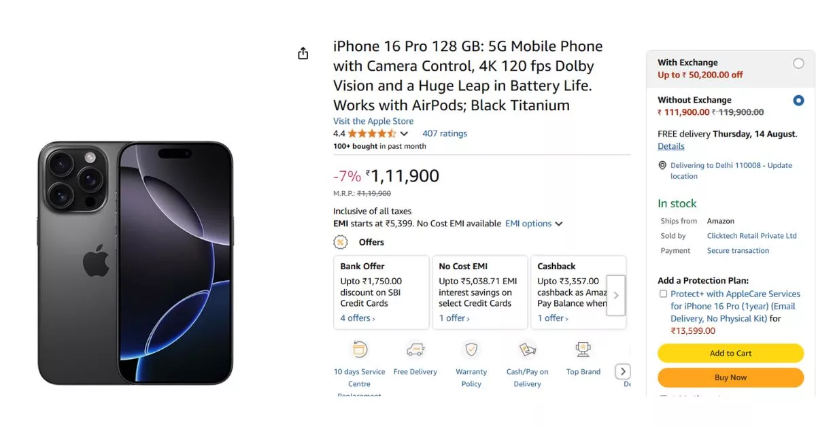
Task: Select the With Exchange radio button
Action: pos(798,63)
